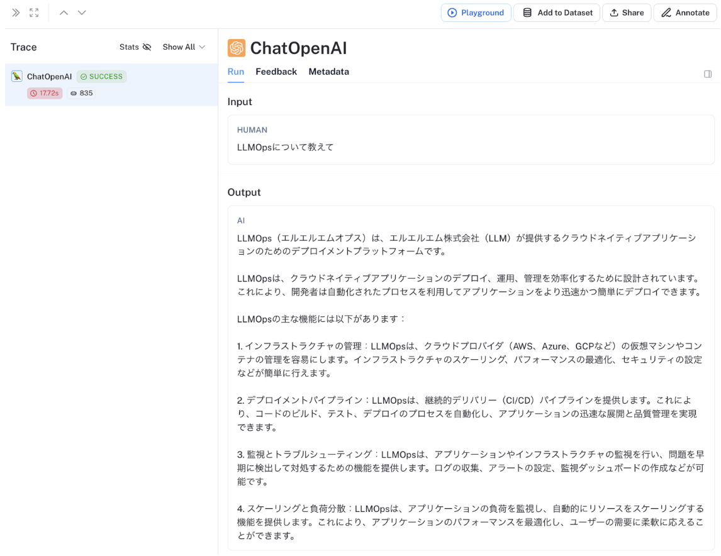Viewport: 721px width, 556px height.
Task: Switch to the Feedback tab
Action: 276,72
